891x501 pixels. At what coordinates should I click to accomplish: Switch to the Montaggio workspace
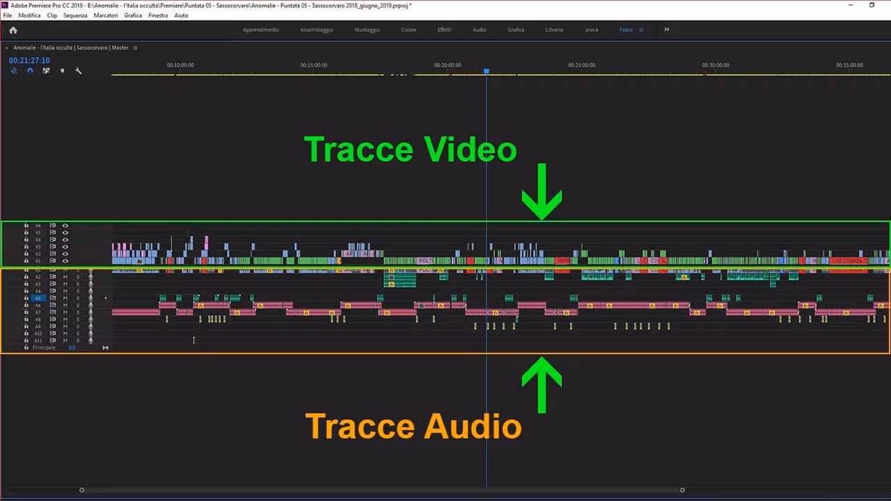(x=367, y=29)
